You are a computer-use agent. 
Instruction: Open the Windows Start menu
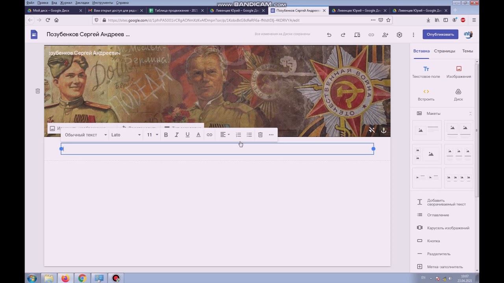[32, 278]
